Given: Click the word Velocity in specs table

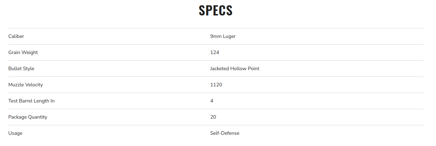Looking at the screenshot, I should click(x=34, y=85).
